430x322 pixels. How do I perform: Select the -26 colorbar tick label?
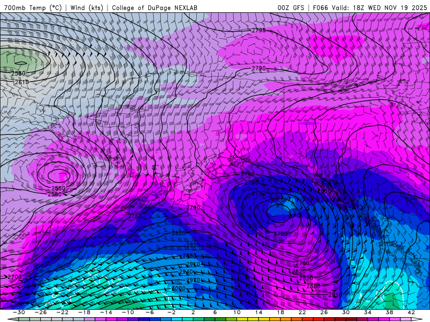(x=41, y=312)
